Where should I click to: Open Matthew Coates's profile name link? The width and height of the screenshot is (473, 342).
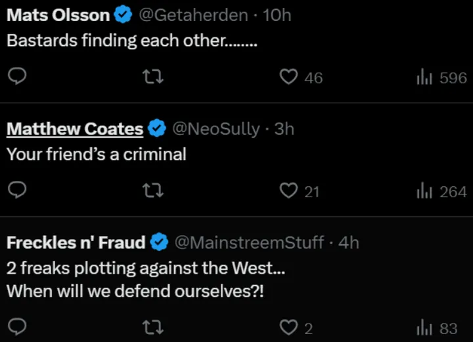[x=75, y=129]
